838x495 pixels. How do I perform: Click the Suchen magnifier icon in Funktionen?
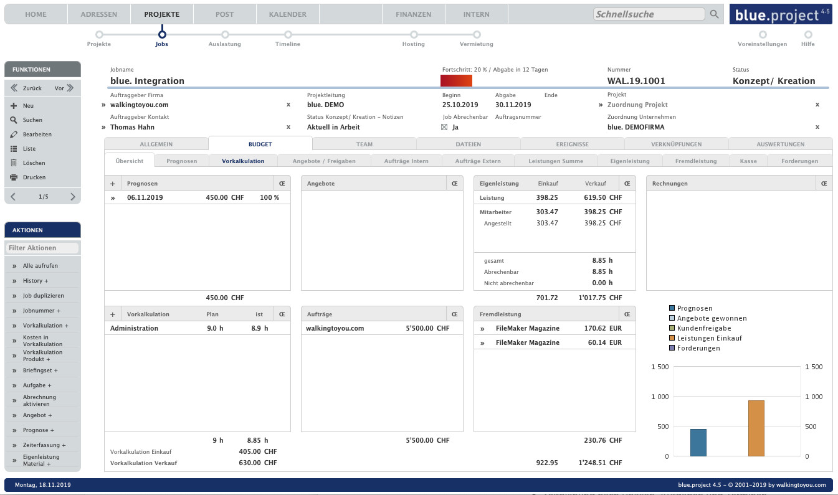tap(14, 120)
